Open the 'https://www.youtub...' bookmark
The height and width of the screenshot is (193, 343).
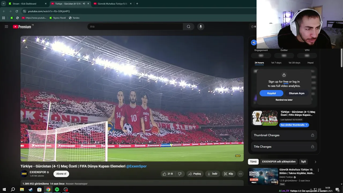[x=34, y=18]
